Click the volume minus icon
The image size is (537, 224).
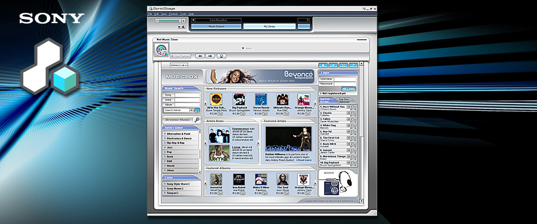(x=157, y=21)
